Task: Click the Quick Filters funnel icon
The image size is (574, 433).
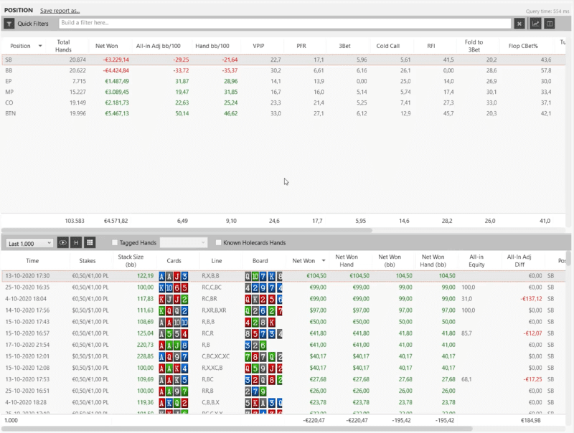Action: pyautogui.click(x=9, y=24)
